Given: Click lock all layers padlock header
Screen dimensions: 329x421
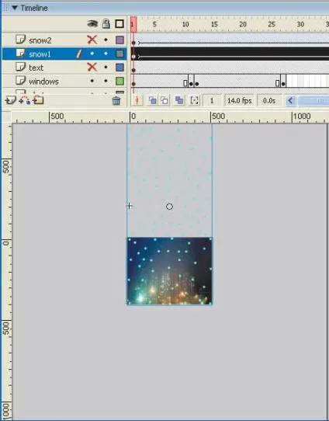Looking at the screenshot, I should [106, 24].
